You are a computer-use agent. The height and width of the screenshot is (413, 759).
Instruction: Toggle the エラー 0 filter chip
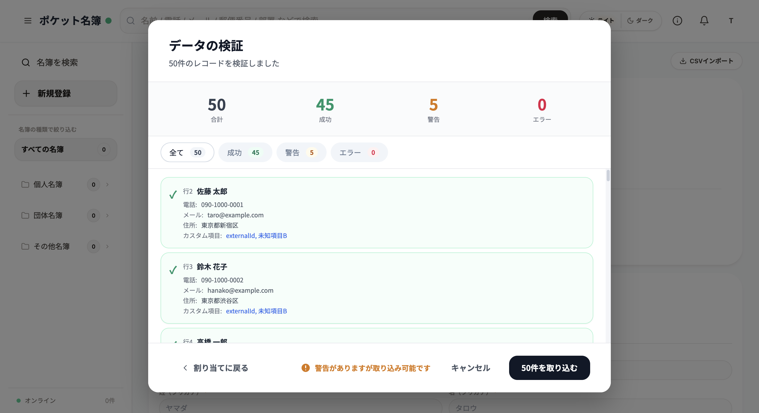[x=359, y=152]
